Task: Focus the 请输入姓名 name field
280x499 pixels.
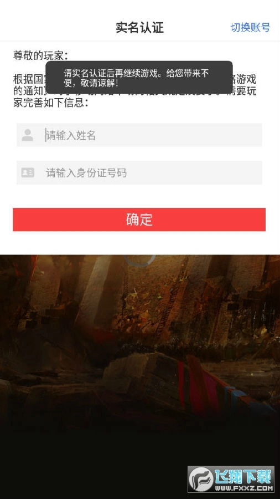Action: [x=139, y=135]
